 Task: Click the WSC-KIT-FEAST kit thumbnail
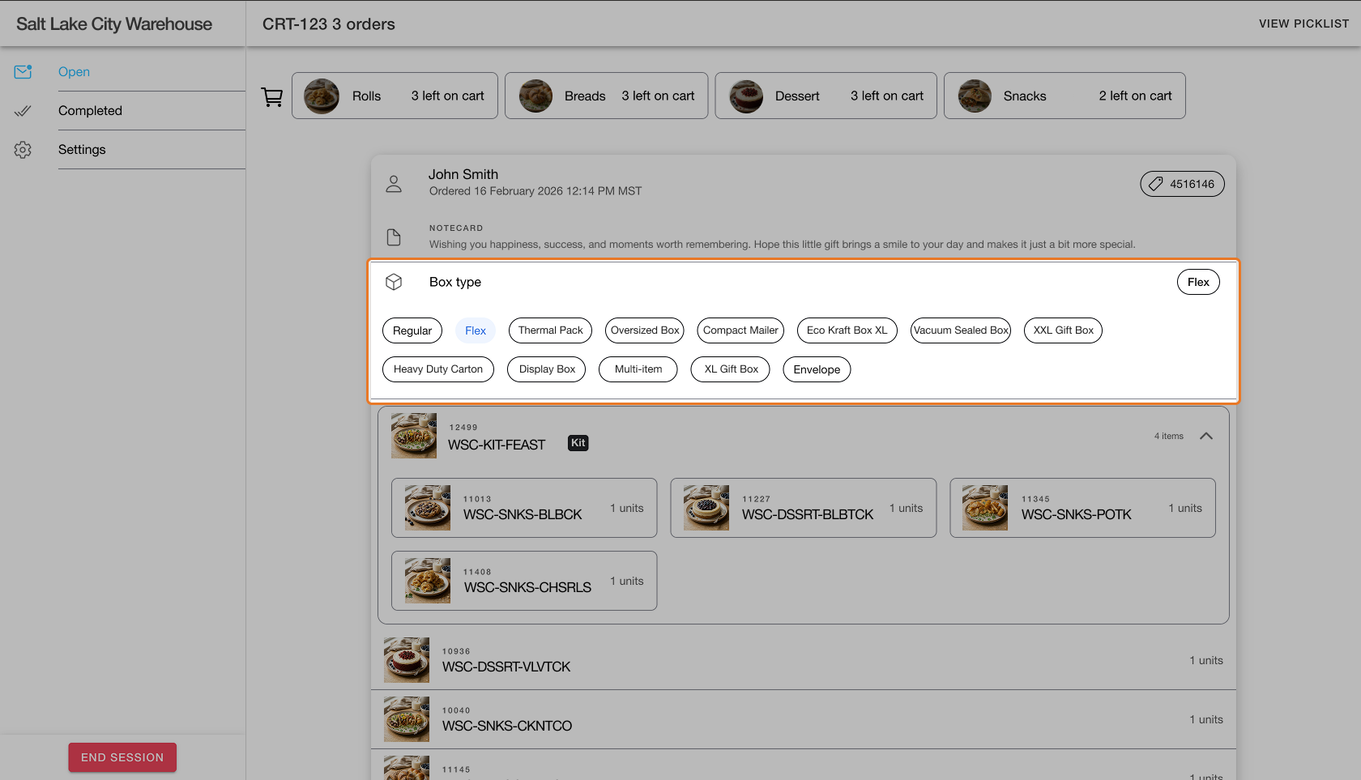point(414,436)
